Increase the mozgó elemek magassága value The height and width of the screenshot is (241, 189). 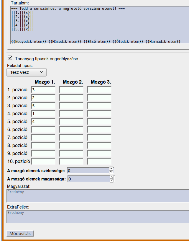pos(111,177)
